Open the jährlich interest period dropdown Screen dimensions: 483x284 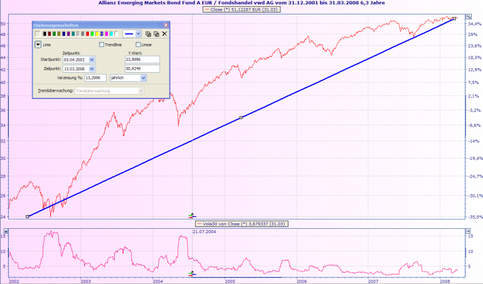(143, 78)
